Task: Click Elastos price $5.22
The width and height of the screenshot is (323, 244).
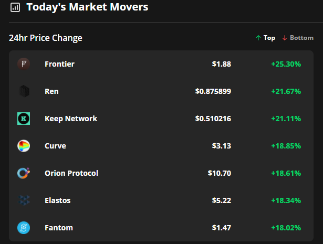Action: pyautogui.click(x=222, y=200)
